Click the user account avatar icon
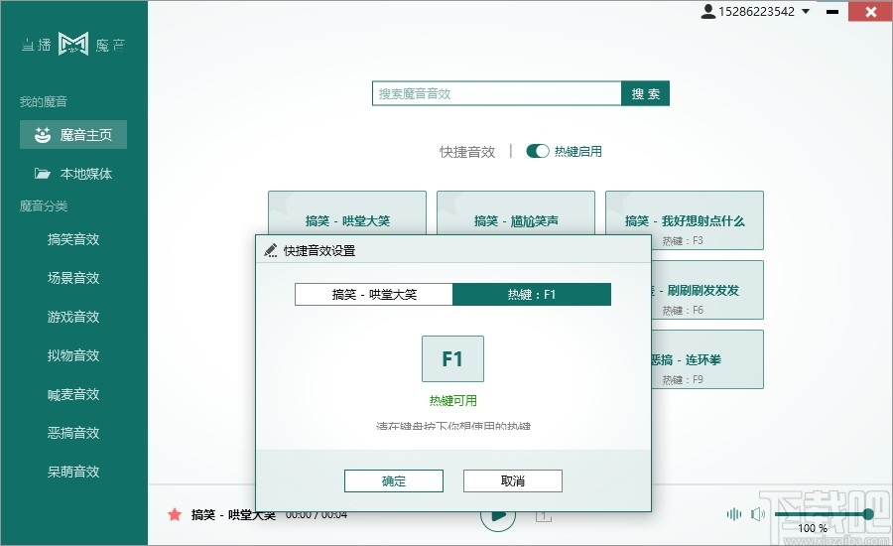Viewport: 893px width, 546px height. pyautogui.click(x=707, y=11)
